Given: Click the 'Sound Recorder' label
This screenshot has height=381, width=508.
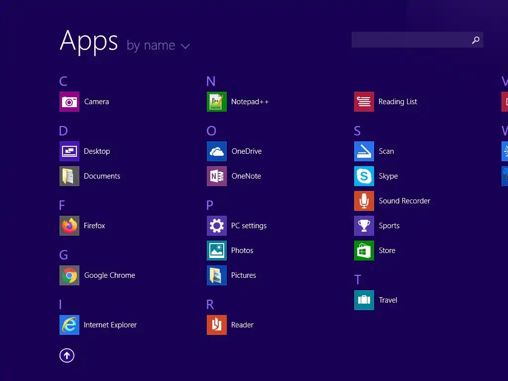Looking at the screenshot, I should tap(405, 201).
